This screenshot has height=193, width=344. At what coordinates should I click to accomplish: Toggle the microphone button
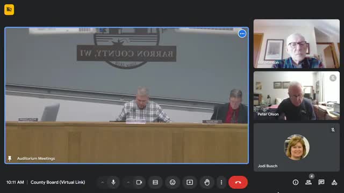click(113, 182)
